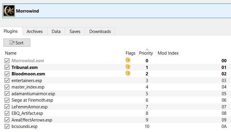Open the Archives tab

[x=35, y=32]
